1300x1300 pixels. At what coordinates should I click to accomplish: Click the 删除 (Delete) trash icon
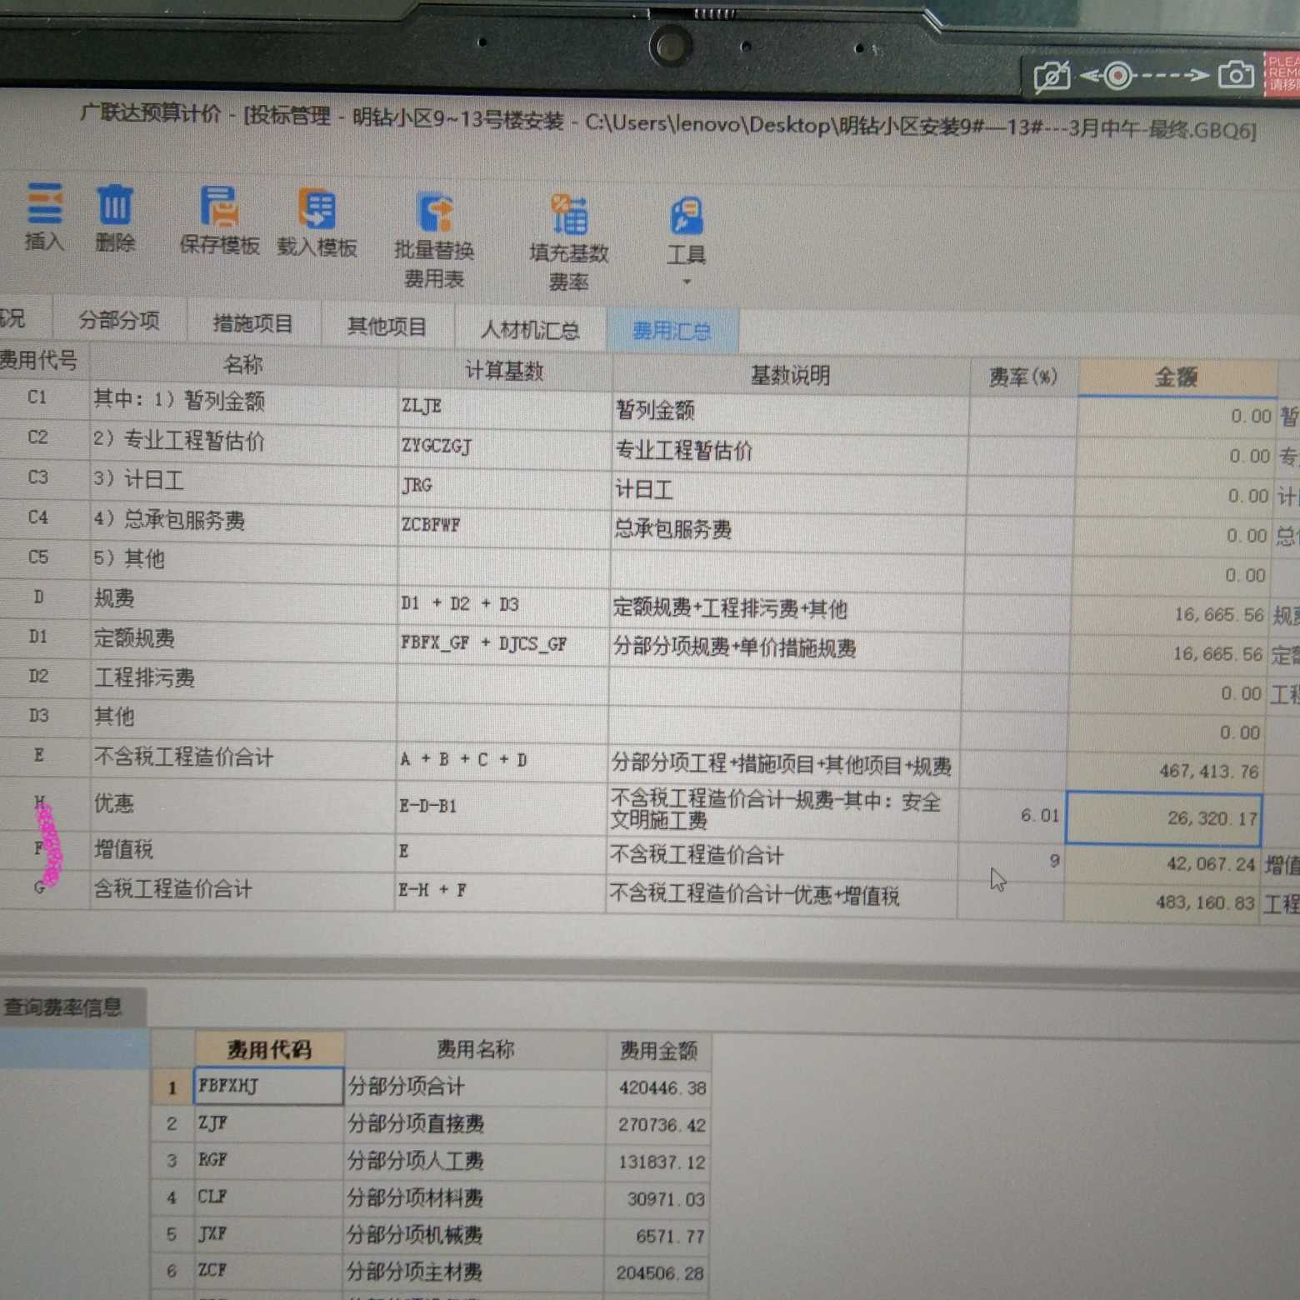point(115,205)
